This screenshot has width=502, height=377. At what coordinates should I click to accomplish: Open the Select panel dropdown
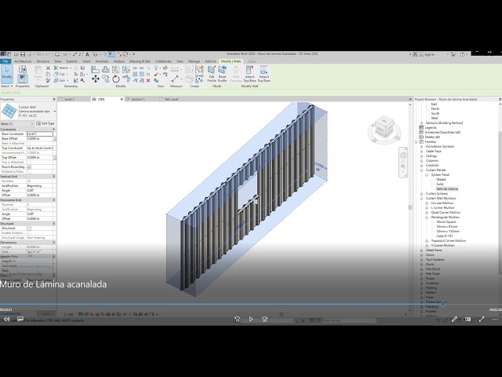click(7, 86)
